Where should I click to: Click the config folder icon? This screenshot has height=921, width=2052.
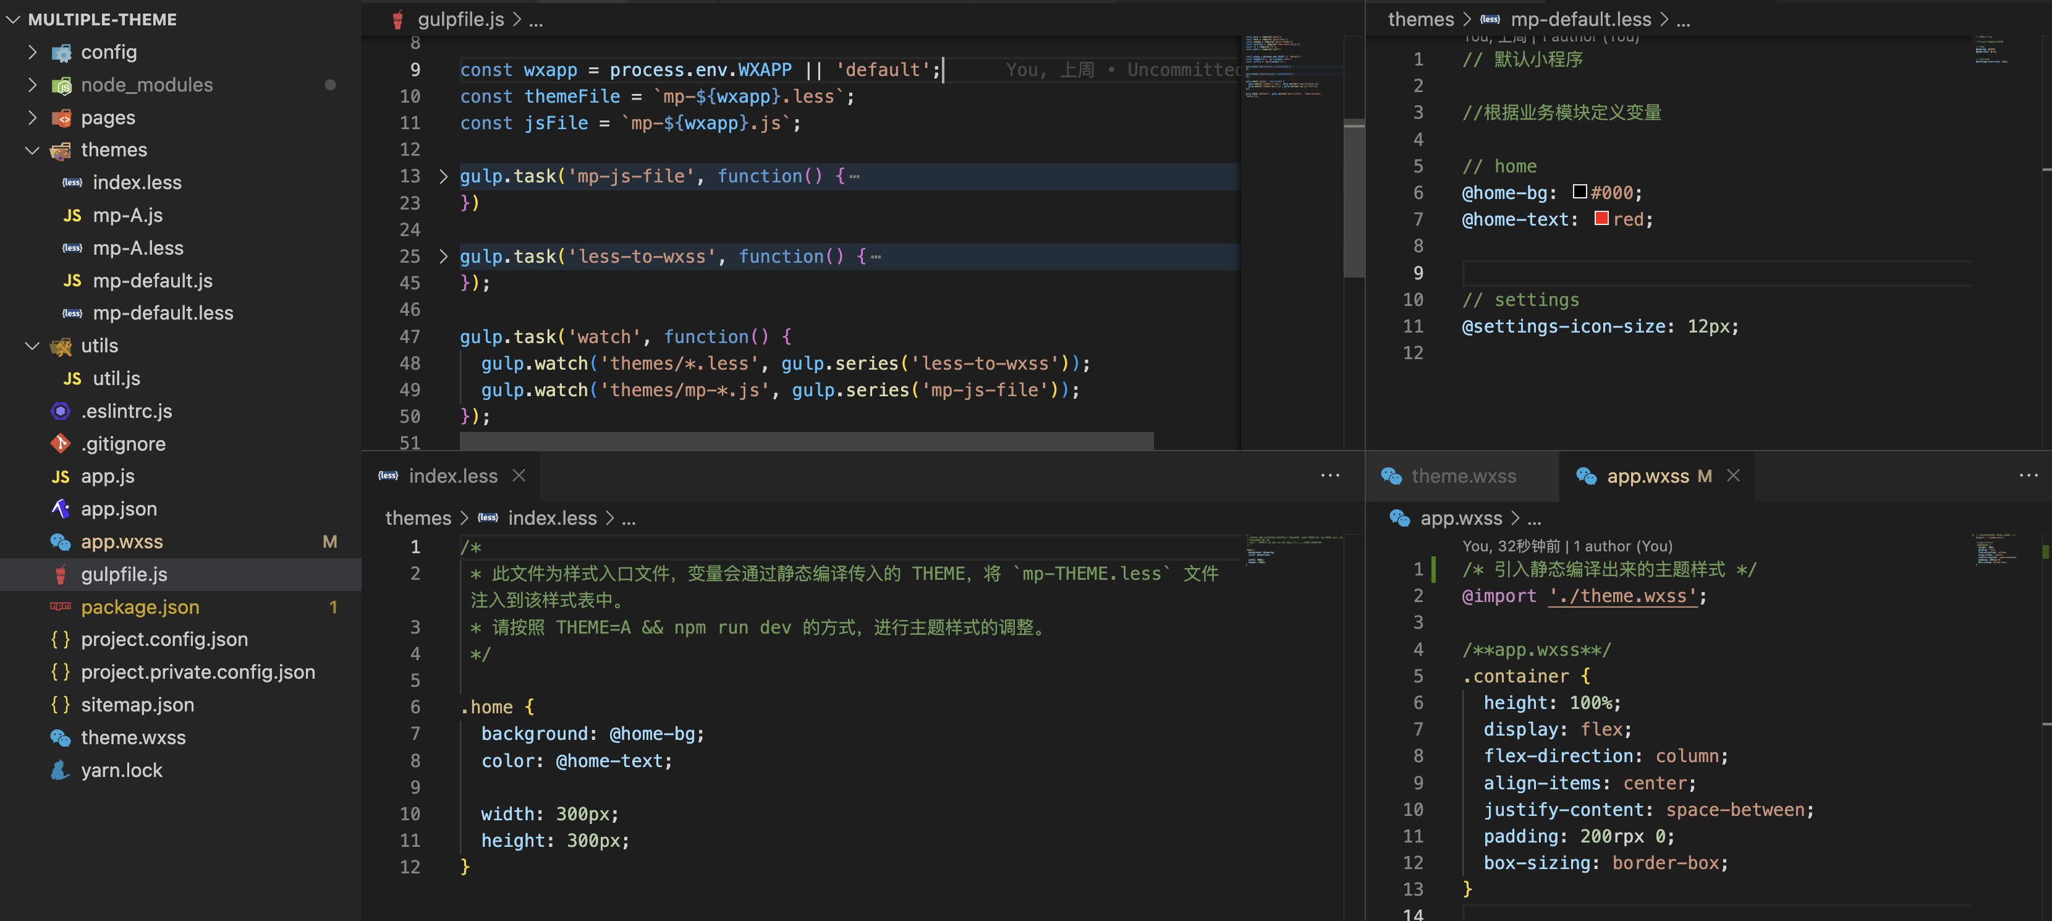(x=61, y=53)
